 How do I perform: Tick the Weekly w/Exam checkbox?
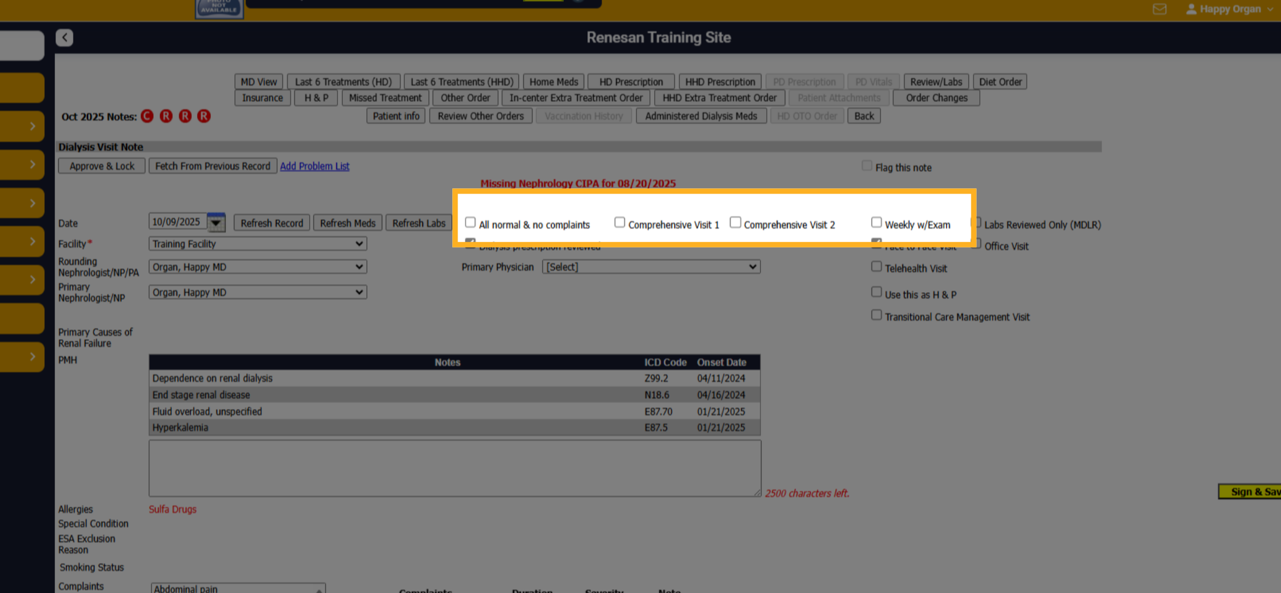876,222
